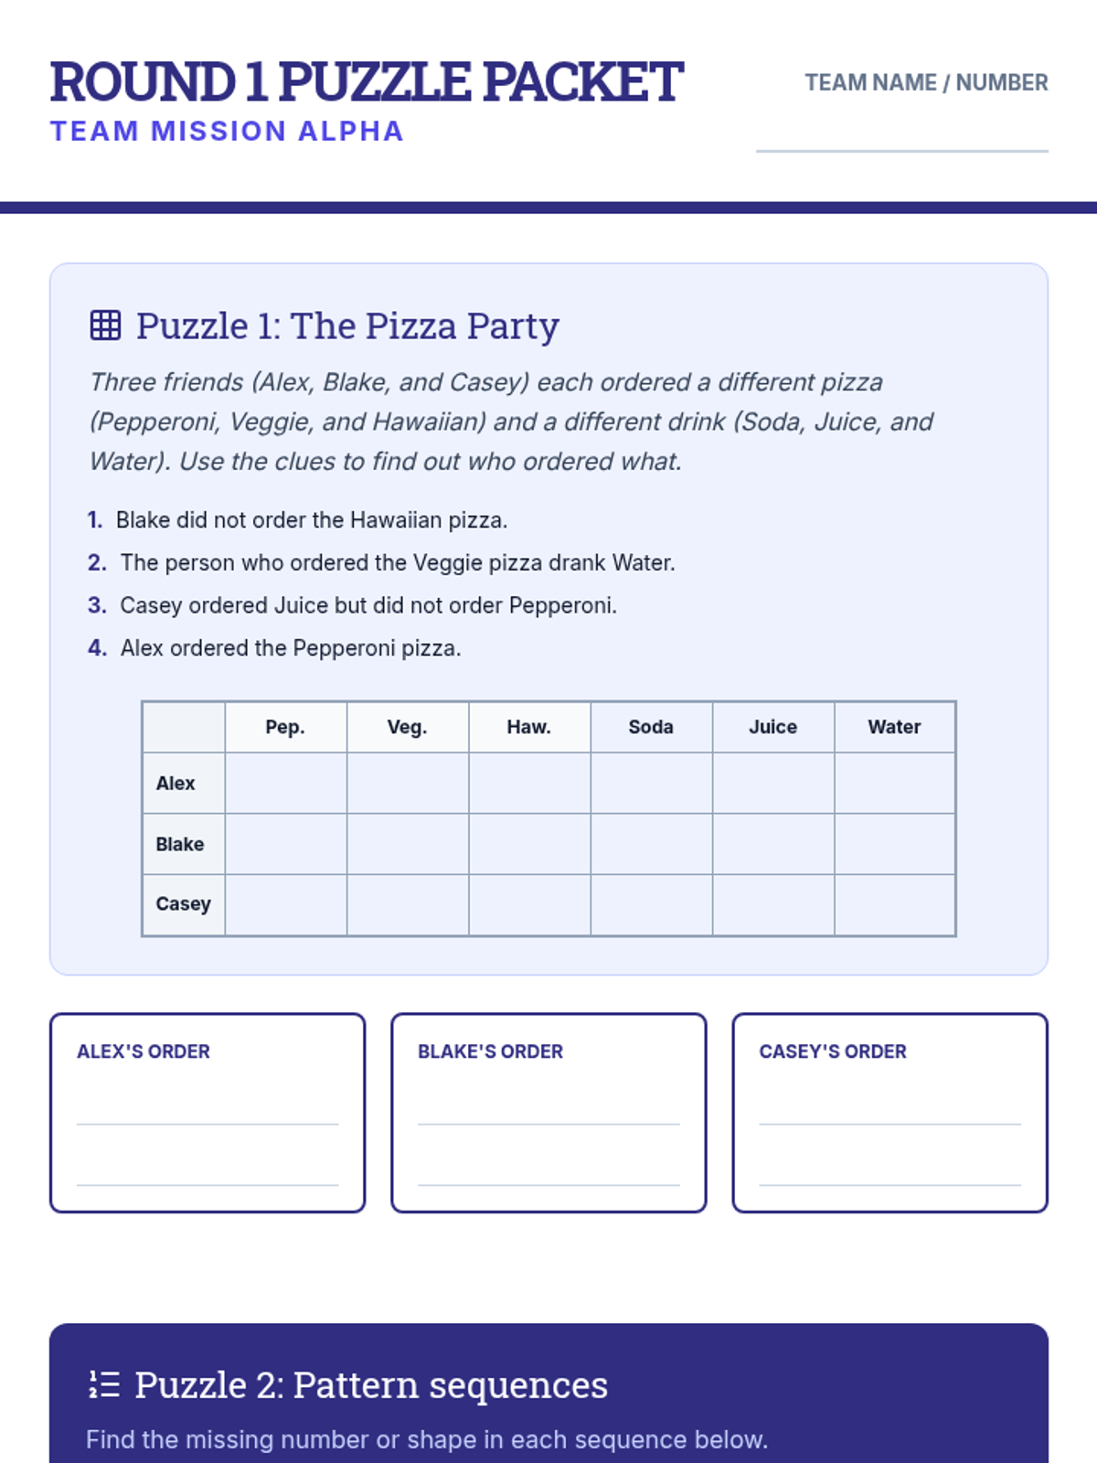Mark Alex's Pepperoni cell in the grid

[x=285, y=784]
